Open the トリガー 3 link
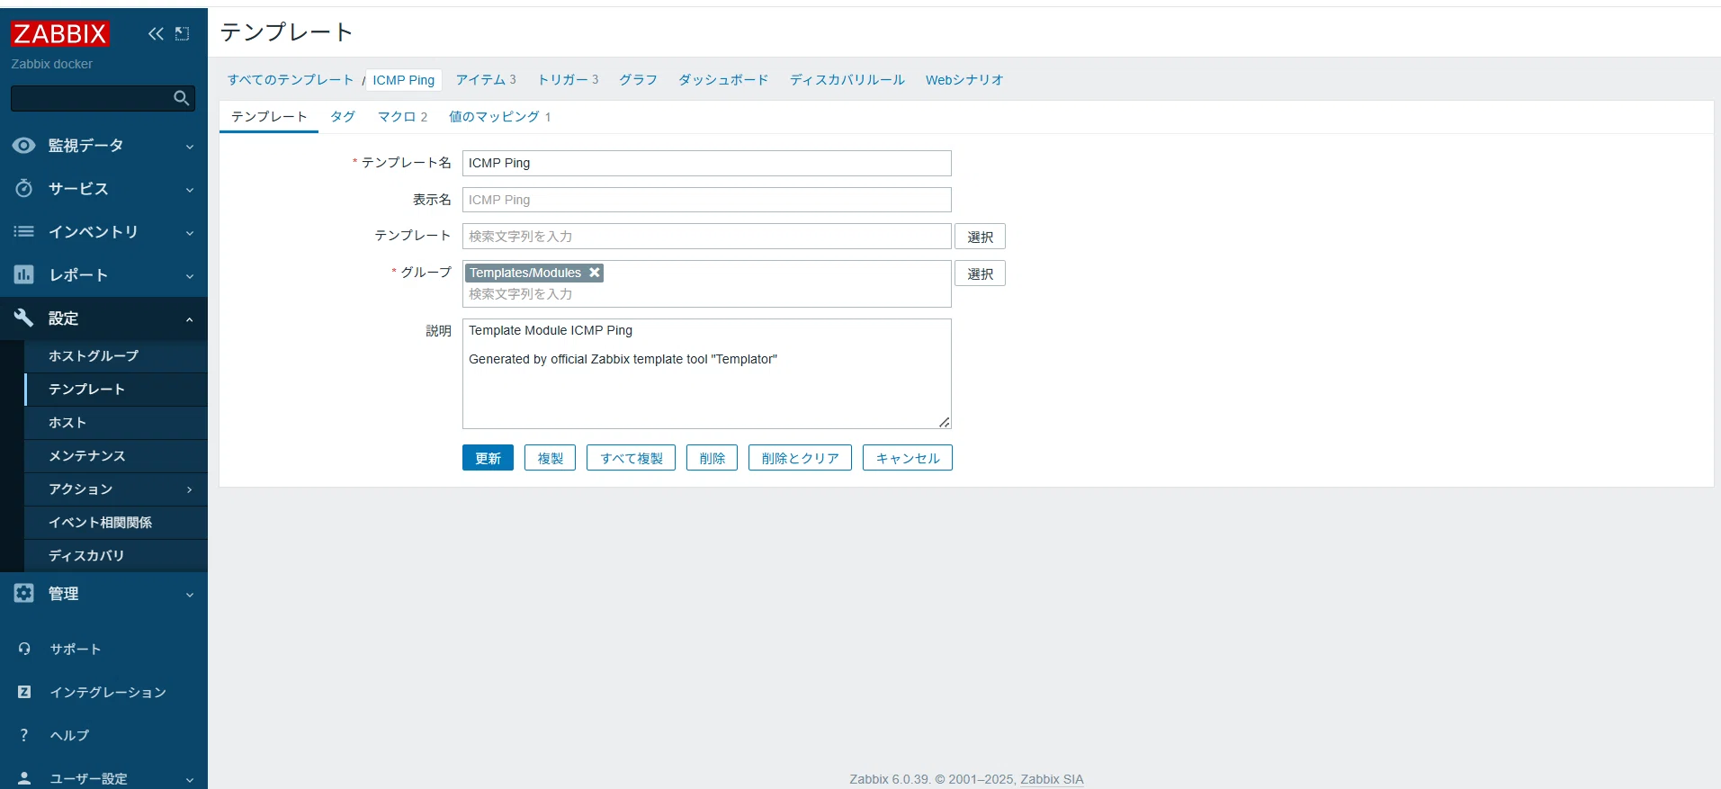The width and height of the screenshot is (1721, 789). coord(568,80)
